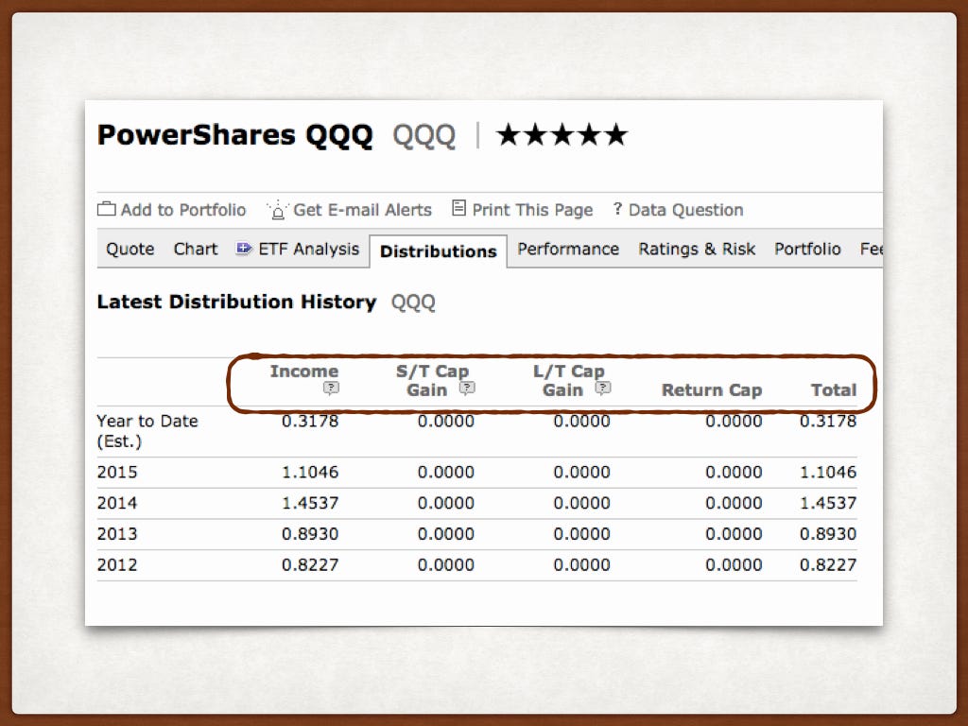This screenshot has height=726, width=968.
Task: Switch to the Chart tab
Action: pyautogui.click(x=196, y=249)
